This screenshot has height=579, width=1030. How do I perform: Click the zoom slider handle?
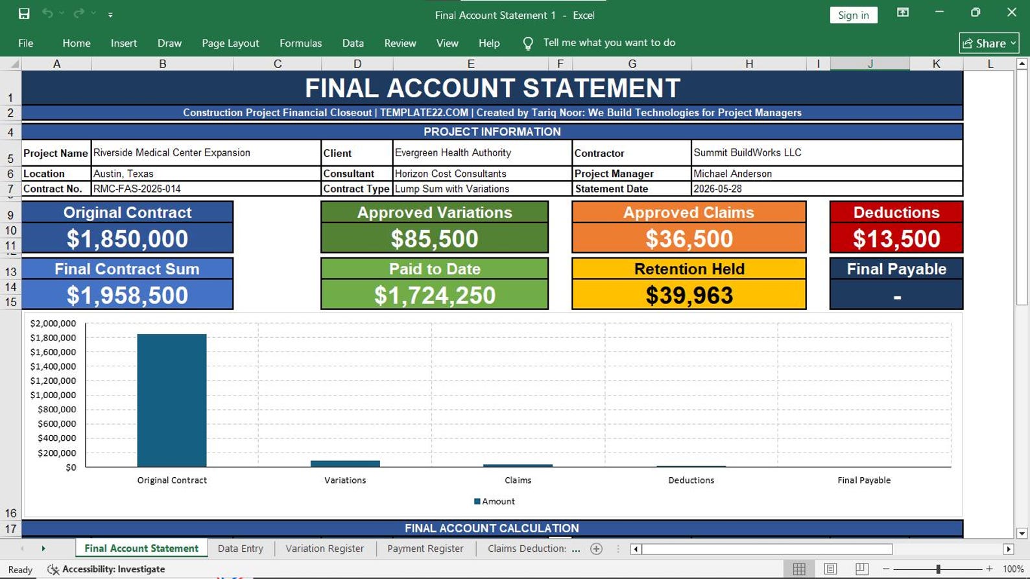(x=938, y=569)
